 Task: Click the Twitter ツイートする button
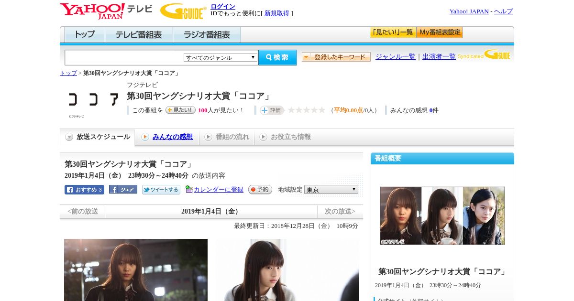(x=161, y=190)
